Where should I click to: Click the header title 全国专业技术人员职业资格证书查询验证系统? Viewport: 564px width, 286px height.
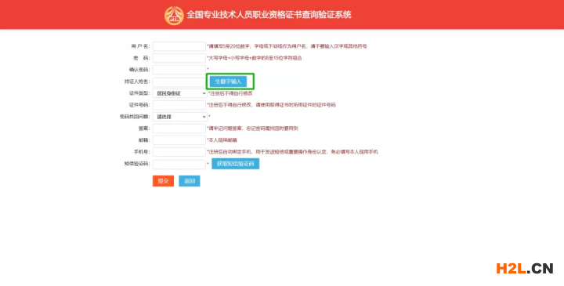click(x=269, y=15)
